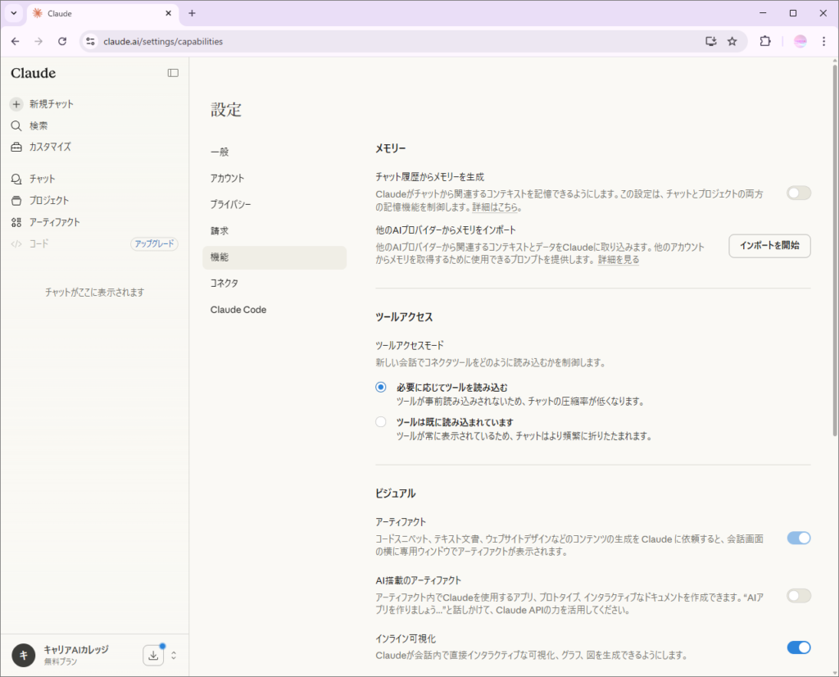Open アーティファクト icon in sidebar
839x677 pixels.
coord(16,222)
